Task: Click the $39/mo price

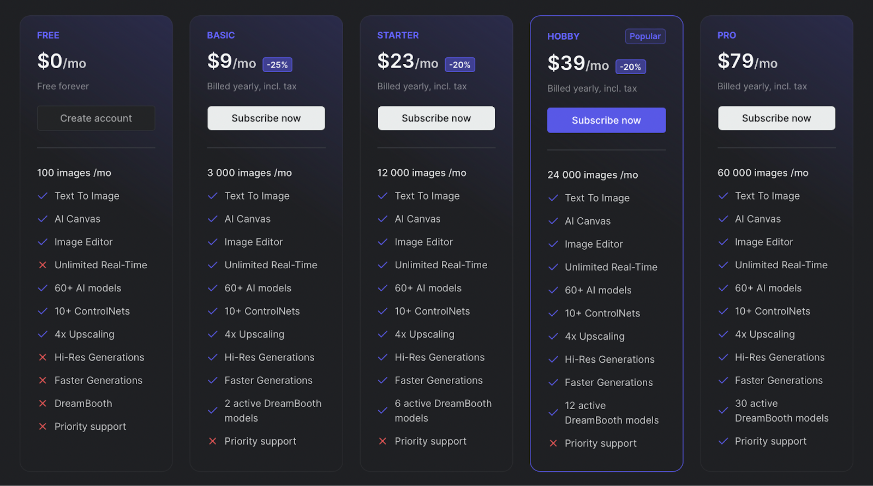Action: point(578,63)
